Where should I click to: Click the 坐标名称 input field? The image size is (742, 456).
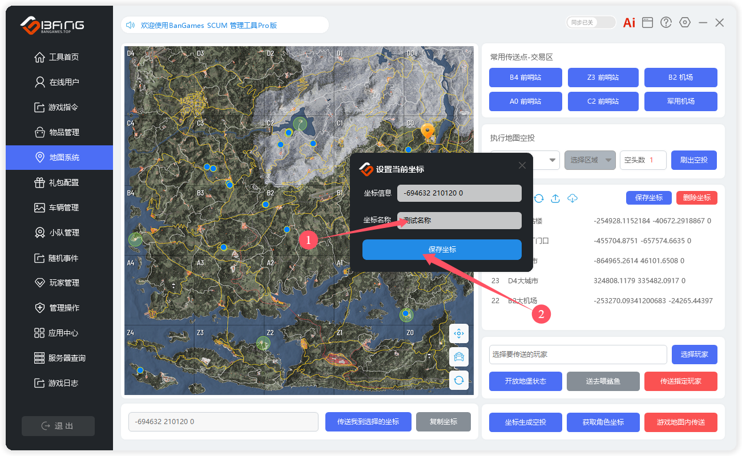(x=459, y=221)
